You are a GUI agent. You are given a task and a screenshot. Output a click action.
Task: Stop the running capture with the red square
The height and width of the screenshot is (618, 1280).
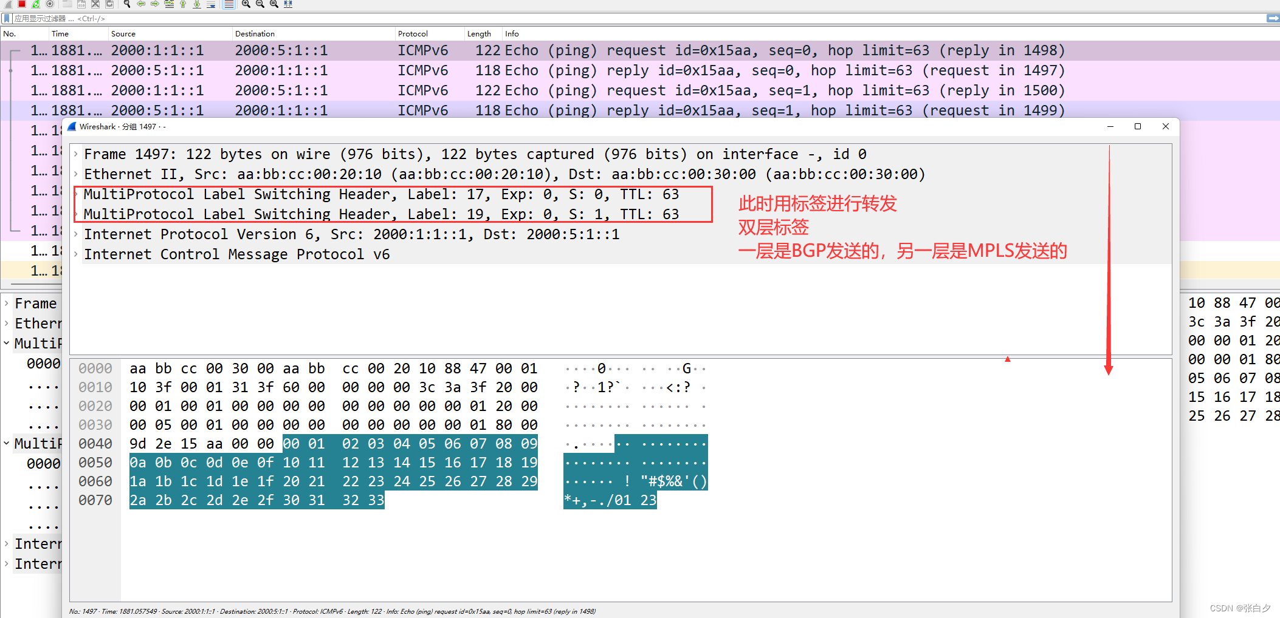[22, 4]
